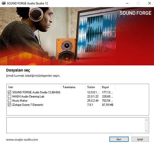Enable the MAGIX Audio Cleaning Lab checkbox
154x144 pixels.
[x=10, y=97]
